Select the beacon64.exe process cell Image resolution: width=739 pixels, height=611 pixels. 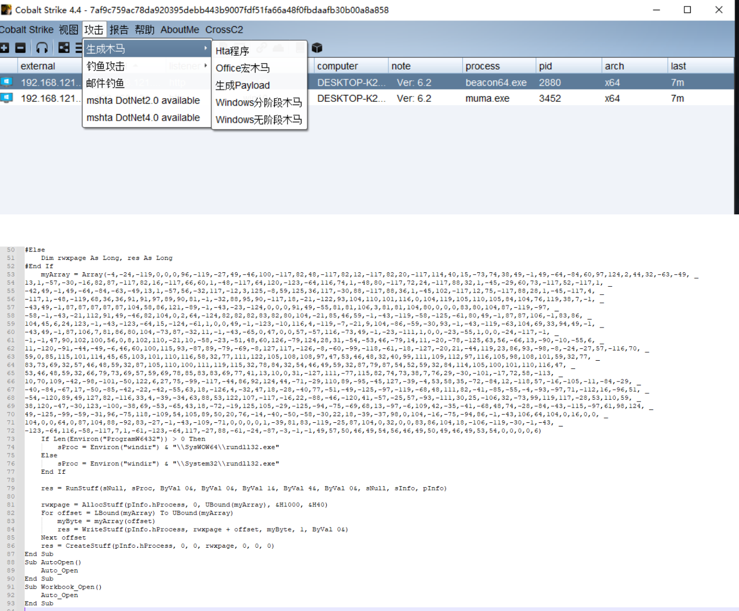coord(496,83)
